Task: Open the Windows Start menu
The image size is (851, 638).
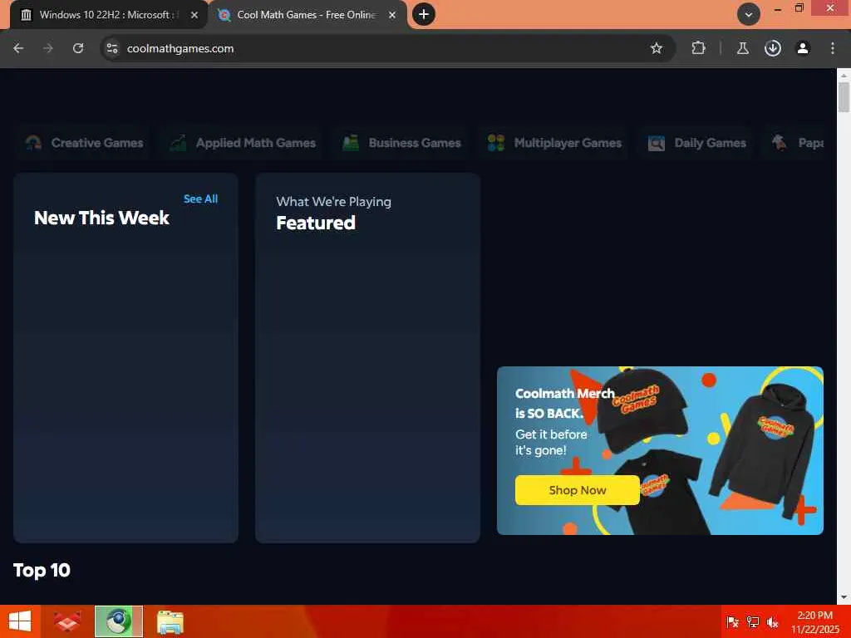Action: coord(20,621)
